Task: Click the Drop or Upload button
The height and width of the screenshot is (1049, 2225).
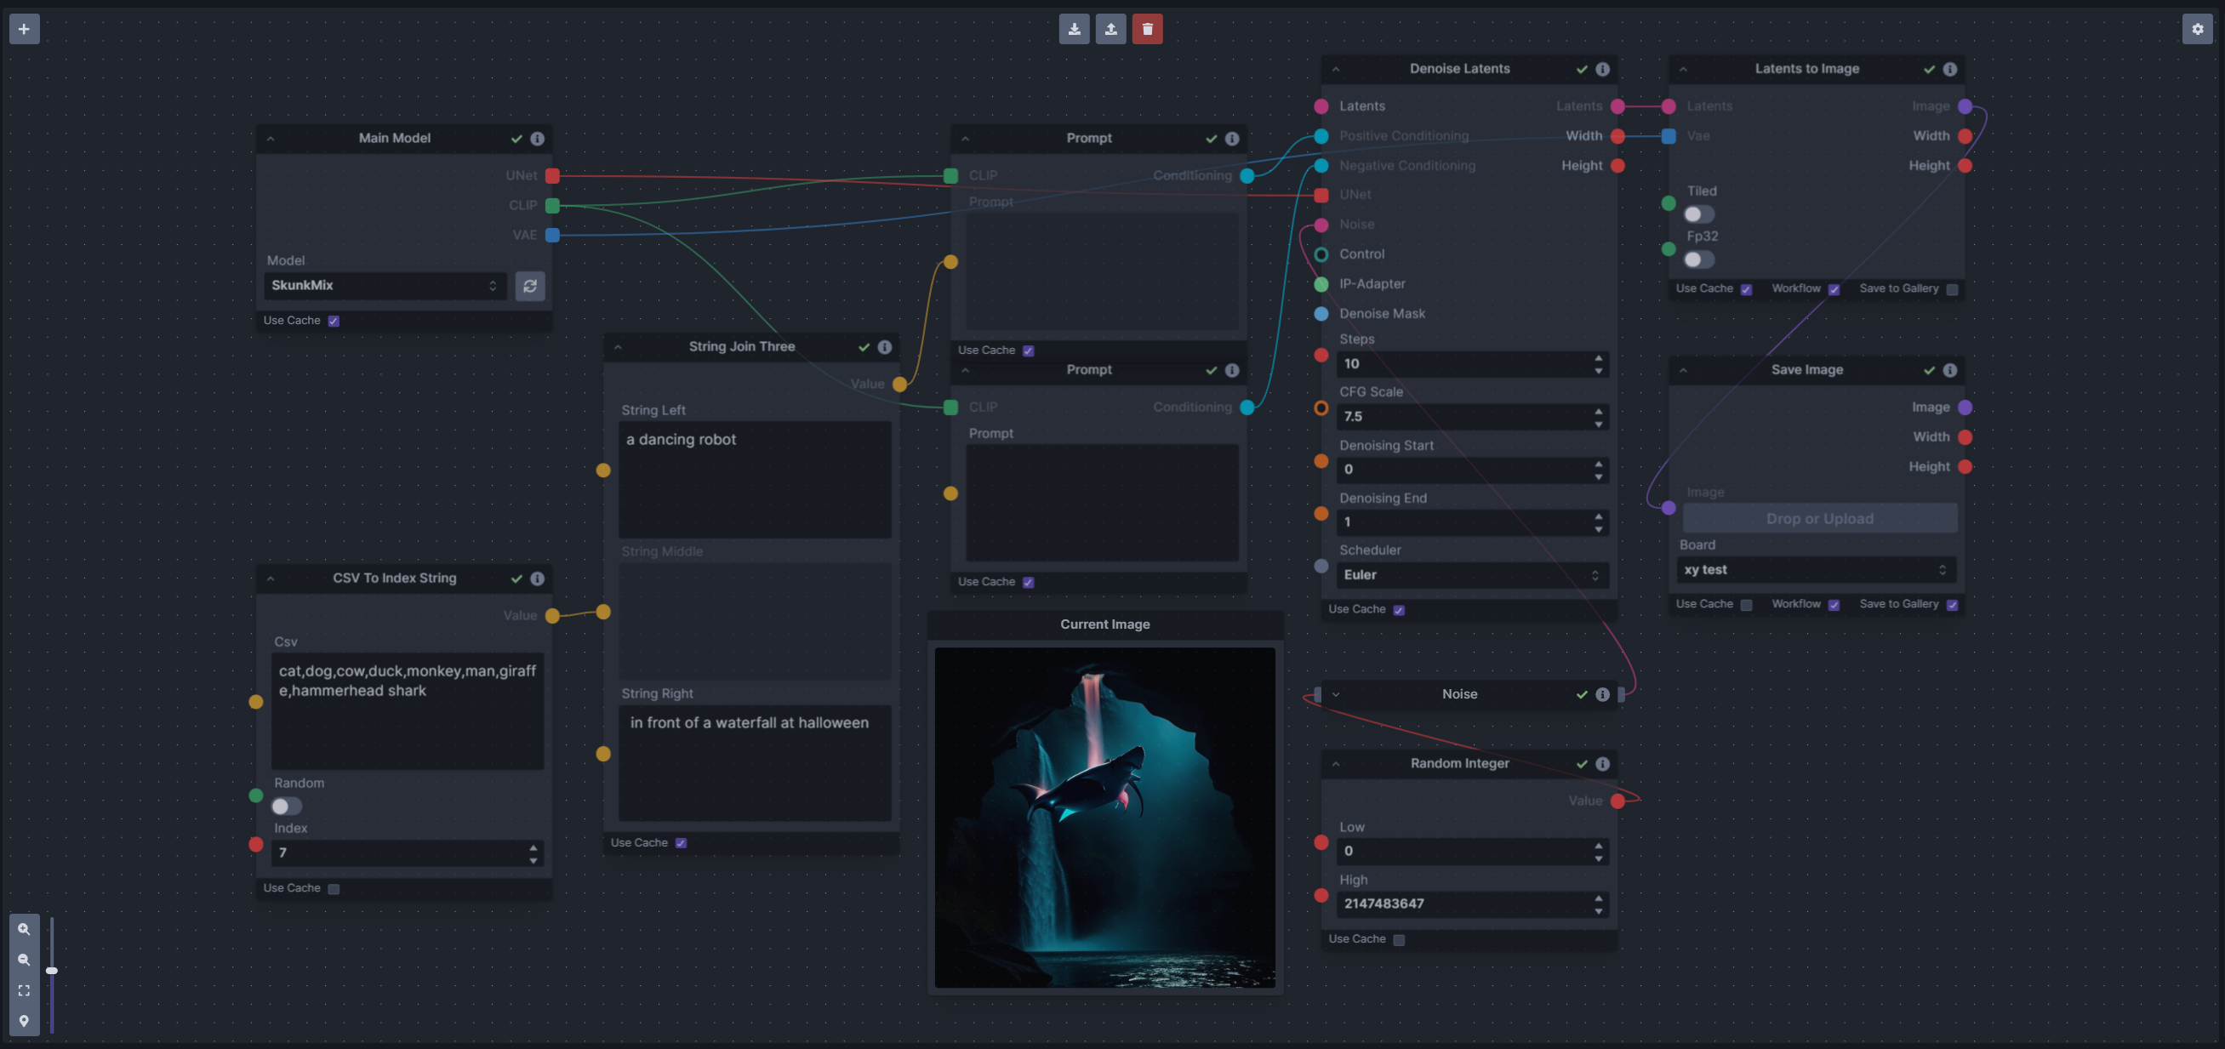Action: coord(1819,519)
